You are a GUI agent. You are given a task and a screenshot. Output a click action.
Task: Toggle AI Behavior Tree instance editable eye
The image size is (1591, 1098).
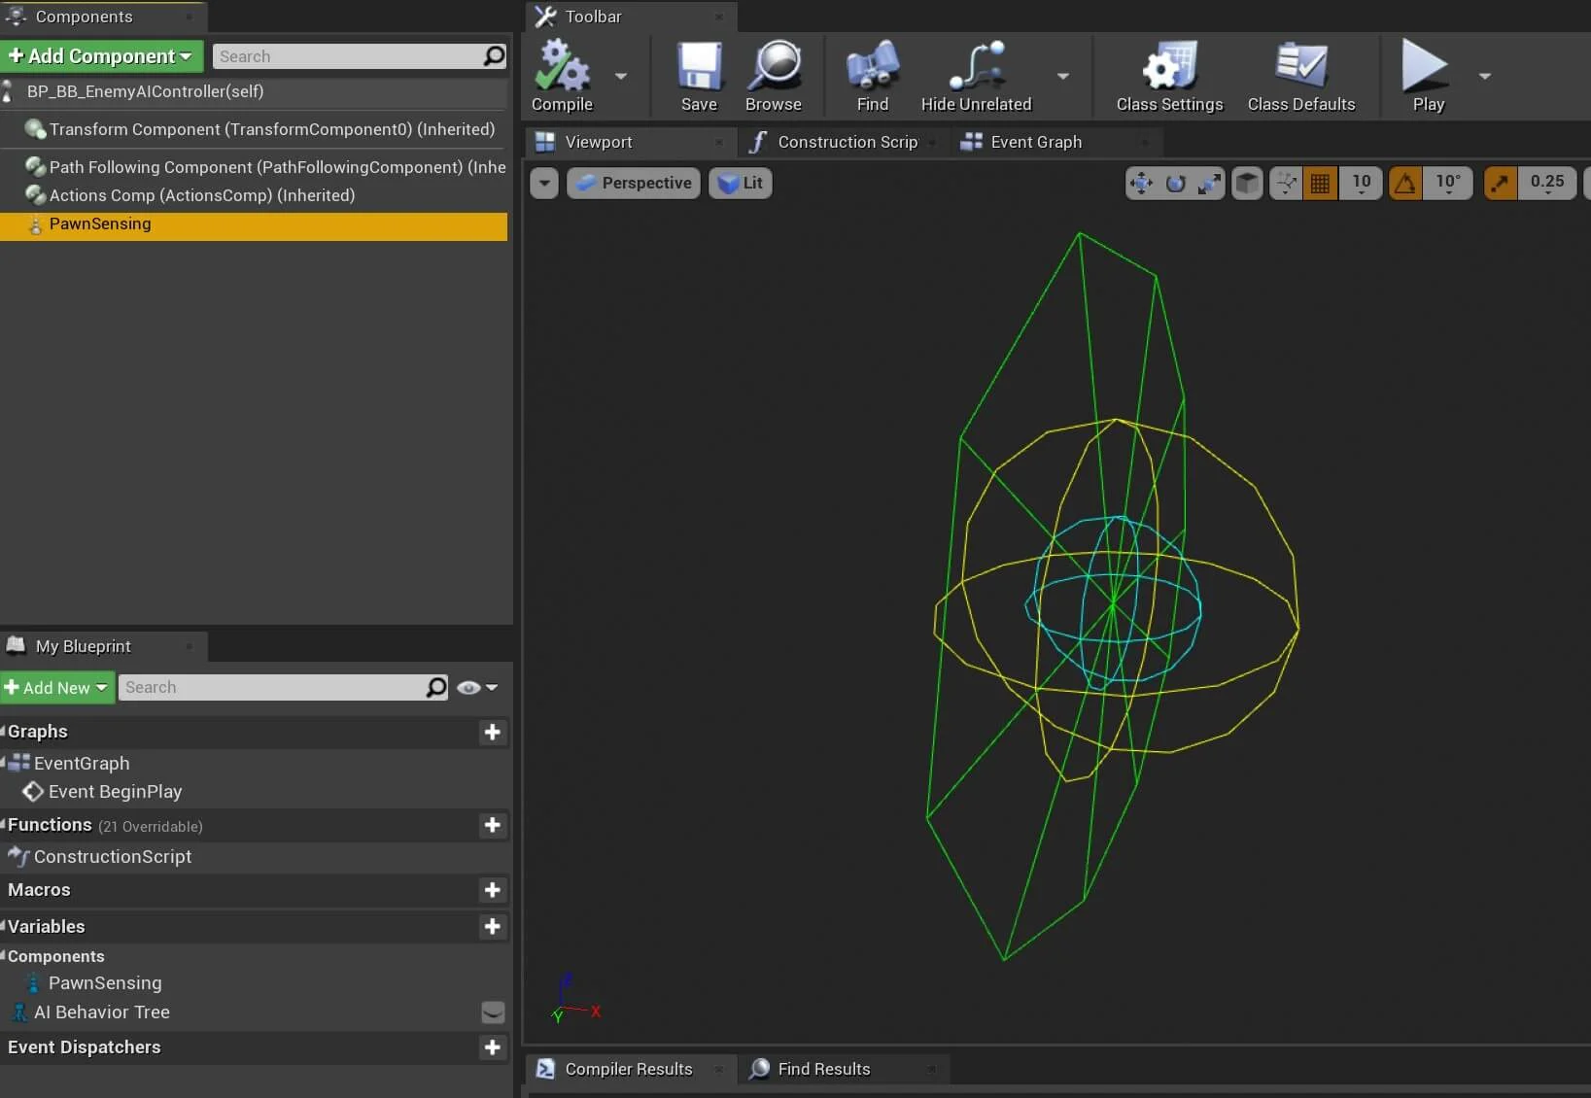(x=493, y=1012)
